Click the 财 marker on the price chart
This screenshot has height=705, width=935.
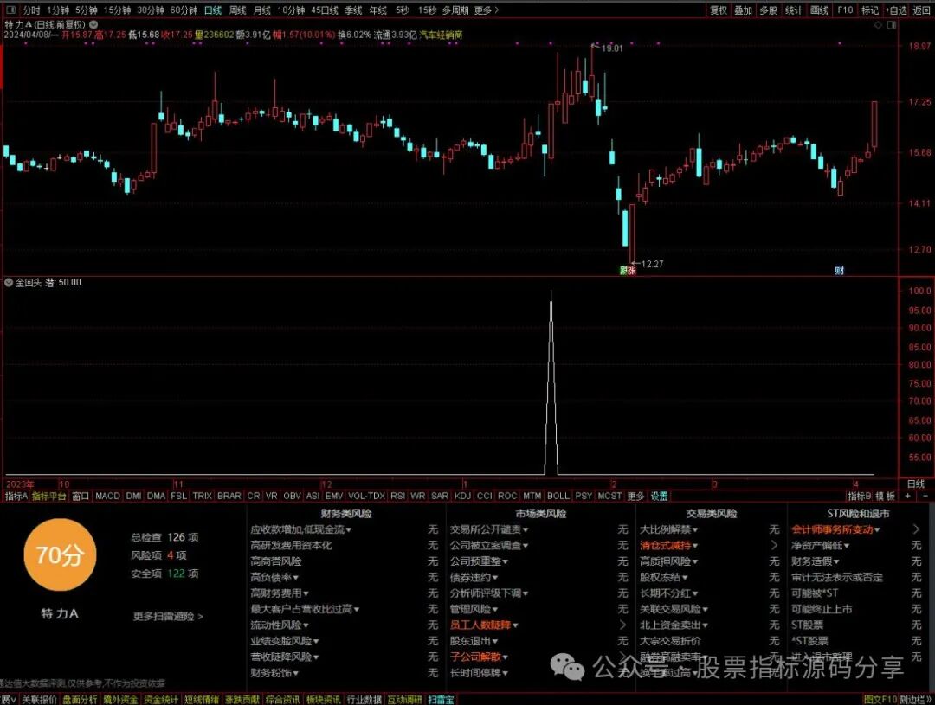[x=840, y=271]
